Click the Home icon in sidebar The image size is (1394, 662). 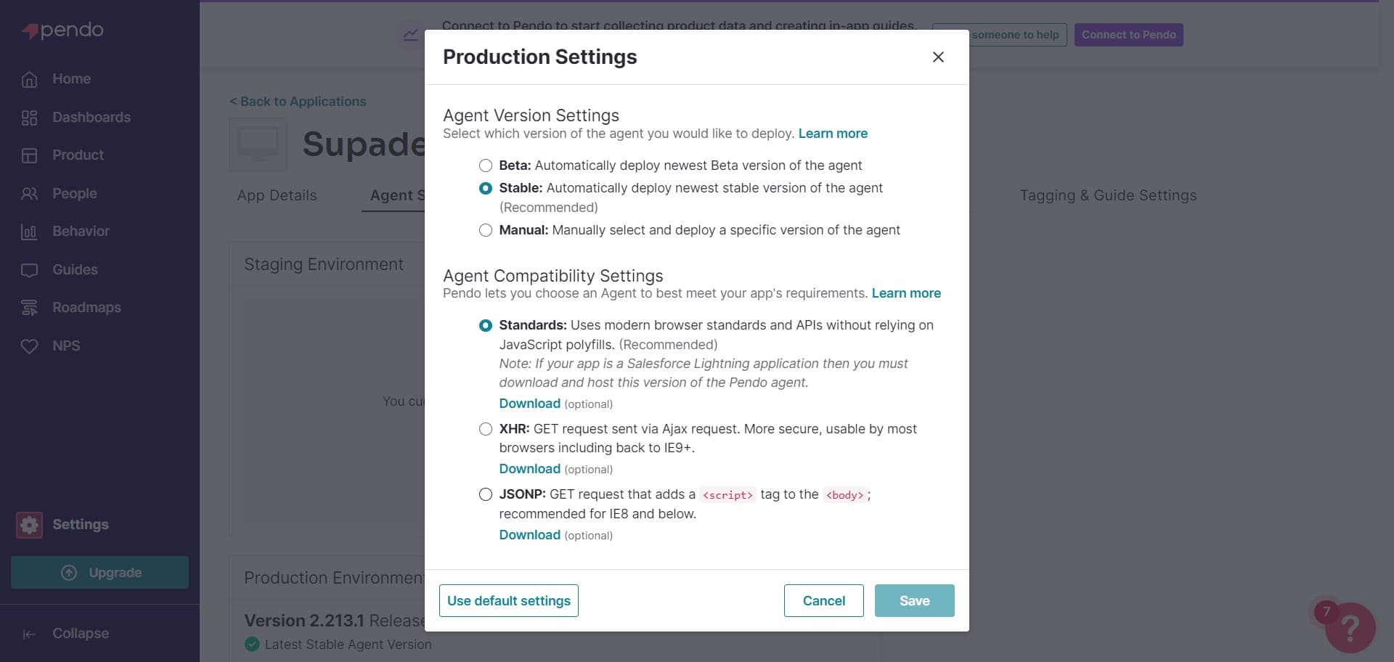29,79
